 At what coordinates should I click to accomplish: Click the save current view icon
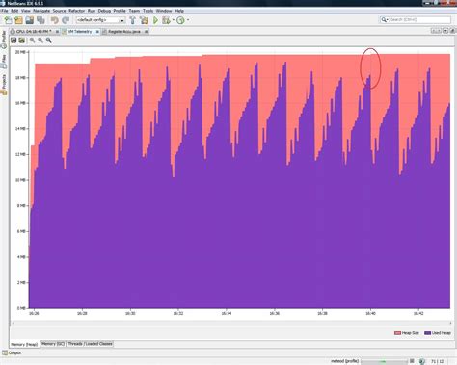[x=21, y=40]
